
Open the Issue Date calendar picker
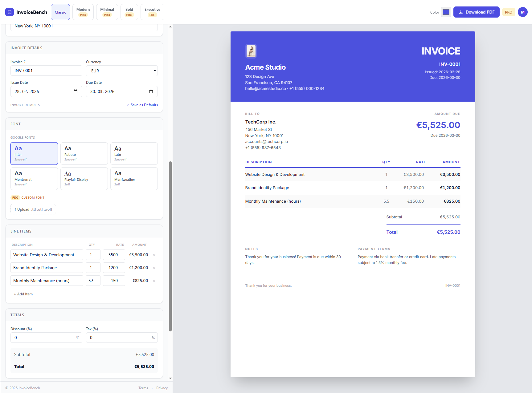[x=76, y=91]
